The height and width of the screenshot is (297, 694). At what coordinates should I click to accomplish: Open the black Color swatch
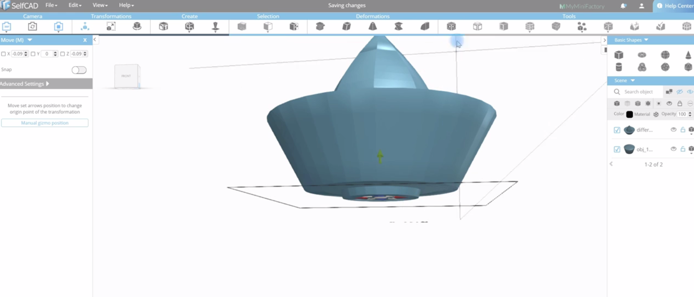pyautogui.click(x=630, y=114)
